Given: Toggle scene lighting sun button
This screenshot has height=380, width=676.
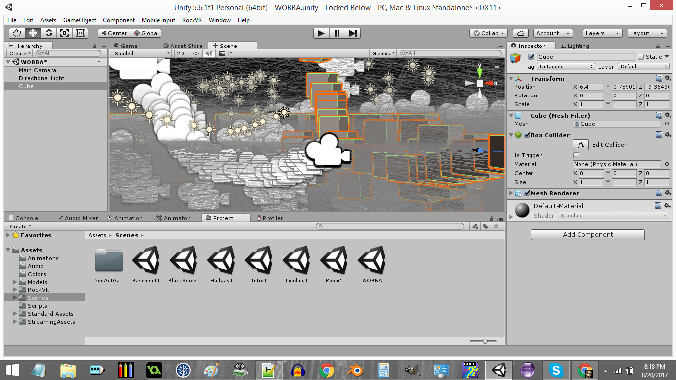Looking at the screenshot, I should point(196,53).
